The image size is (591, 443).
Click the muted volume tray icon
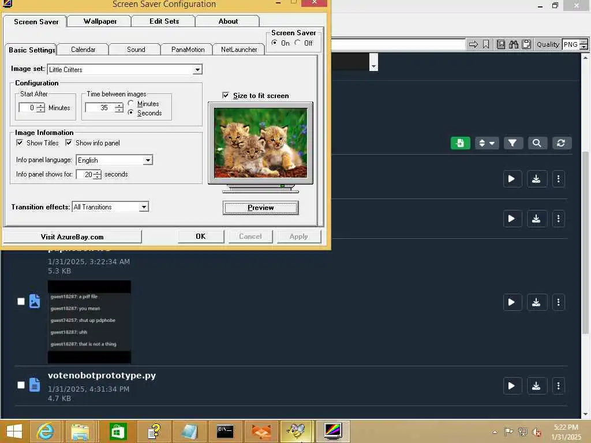[536, 432]
